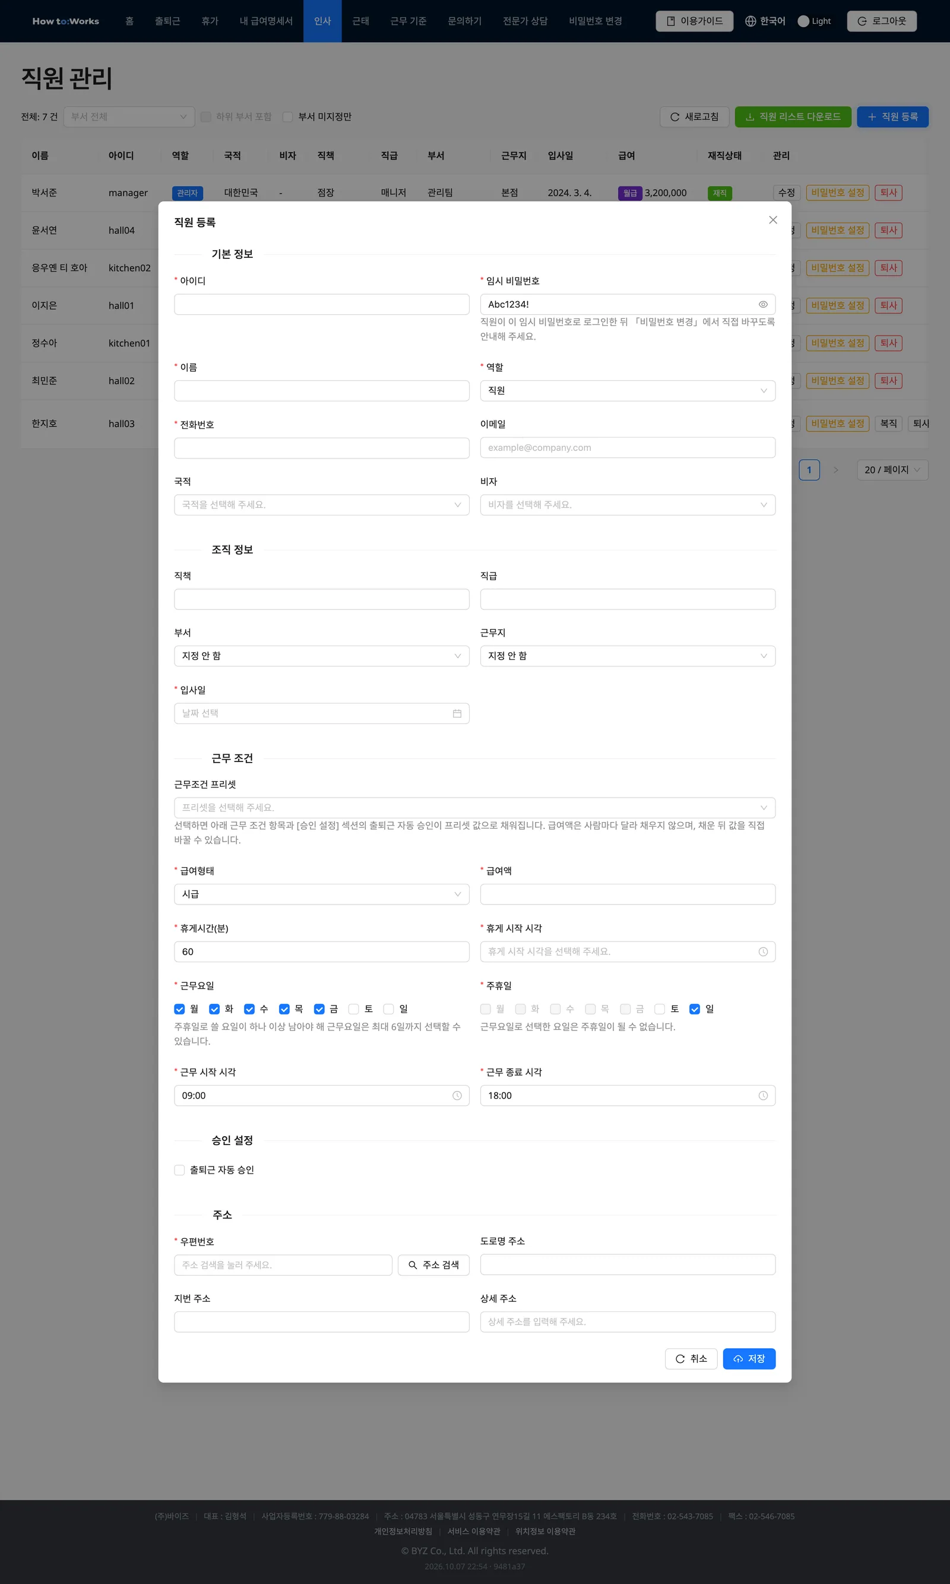Image resolution: width=950 pixels, height=1584 pixels.
Task: Click the 복직 button for 한지호
Action: tap(888, 423)
